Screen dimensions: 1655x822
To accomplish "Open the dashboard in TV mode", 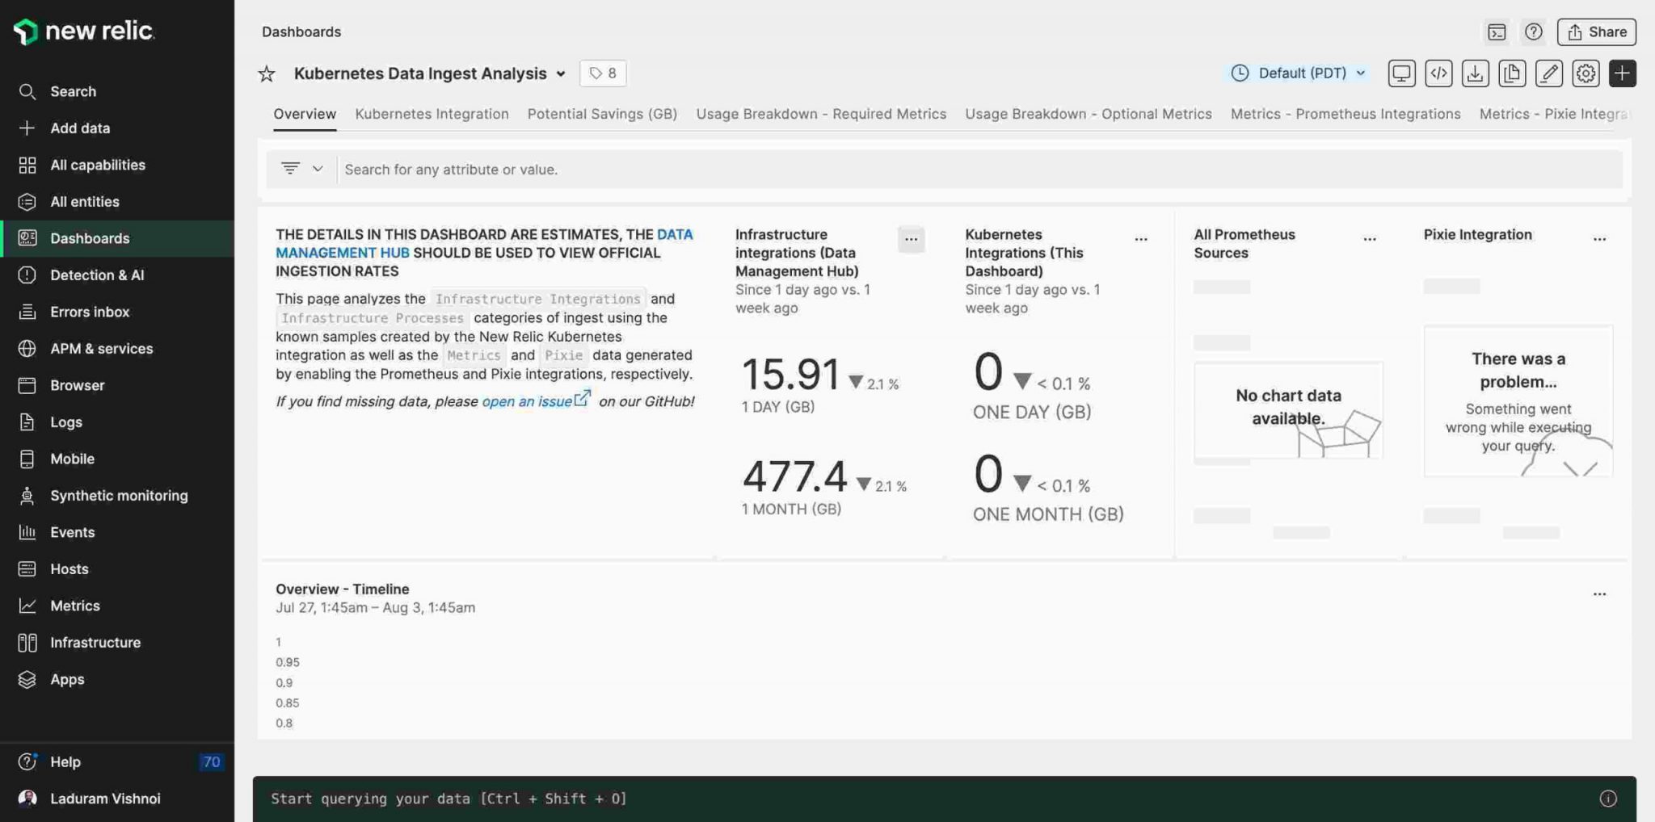I will (1400, 73).
